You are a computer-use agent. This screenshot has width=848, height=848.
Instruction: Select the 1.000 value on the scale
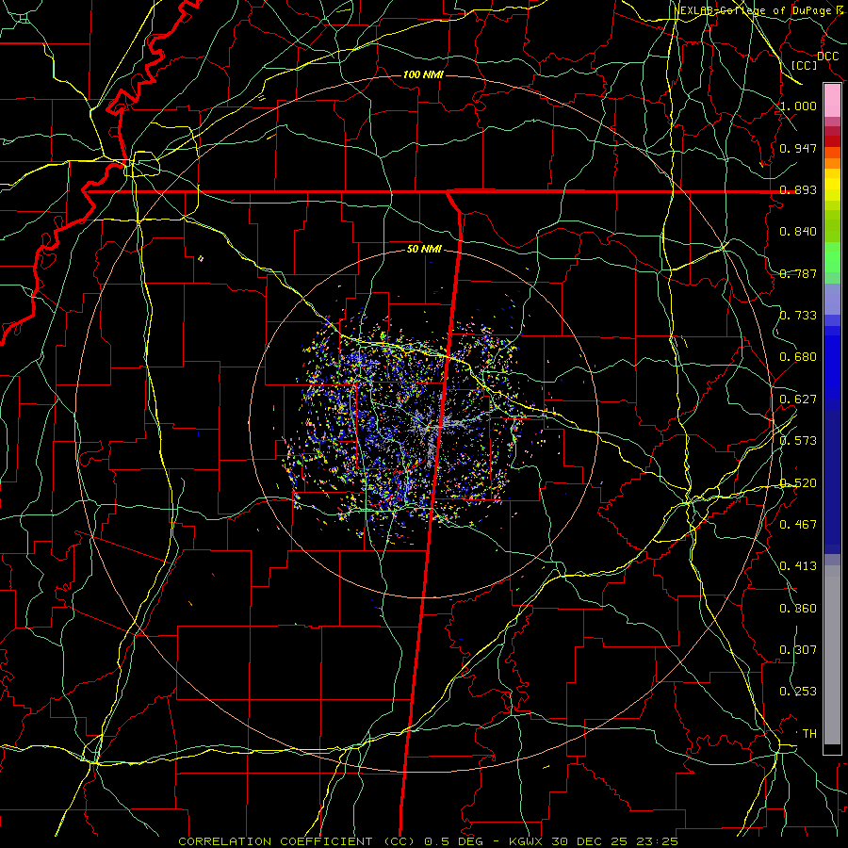pos(798,106)
